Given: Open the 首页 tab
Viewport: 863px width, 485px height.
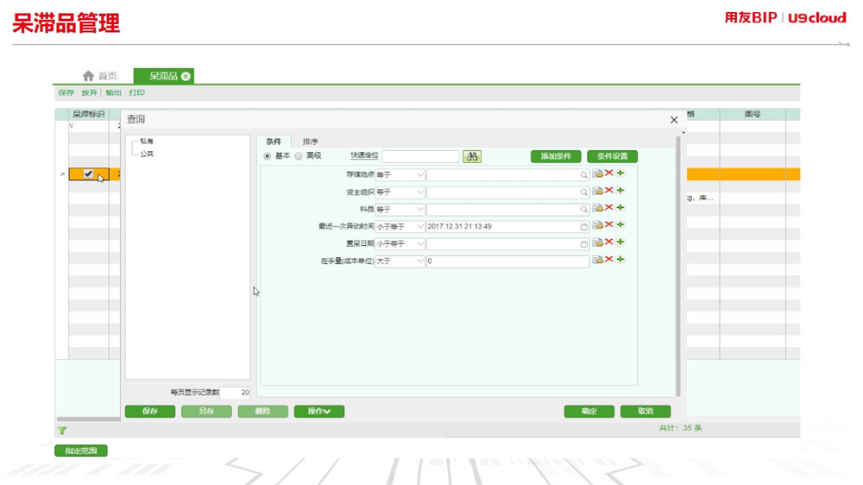Looking at the screenshot, I should (100, 76).
